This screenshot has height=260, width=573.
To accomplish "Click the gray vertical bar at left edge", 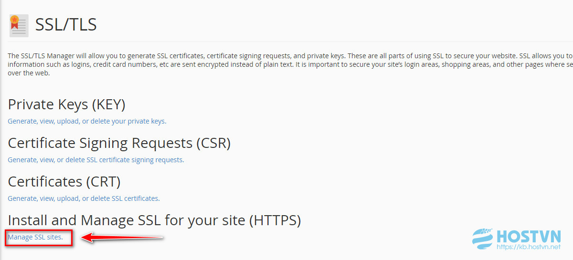I will (1, 130).
